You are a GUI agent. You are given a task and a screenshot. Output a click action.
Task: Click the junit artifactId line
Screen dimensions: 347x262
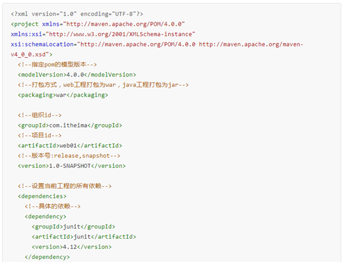(x=83, y=237)
